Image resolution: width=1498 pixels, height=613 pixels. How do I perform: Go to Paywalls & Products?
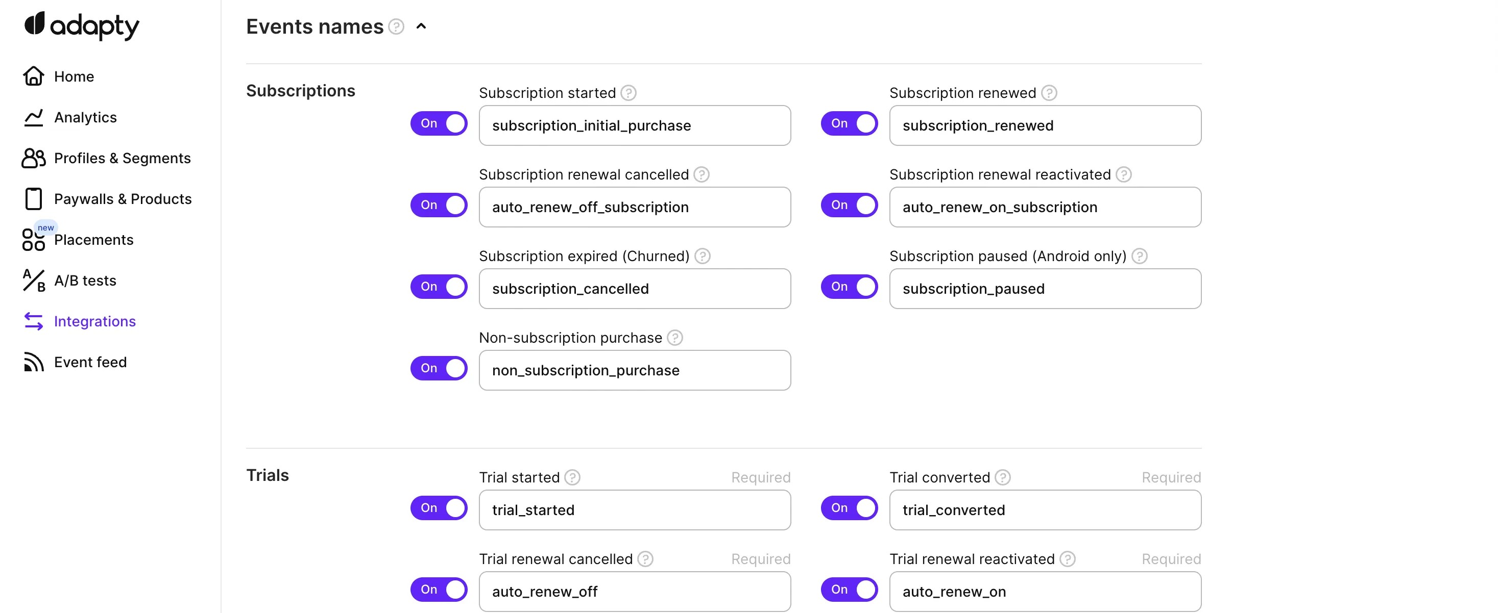[123, 199]
